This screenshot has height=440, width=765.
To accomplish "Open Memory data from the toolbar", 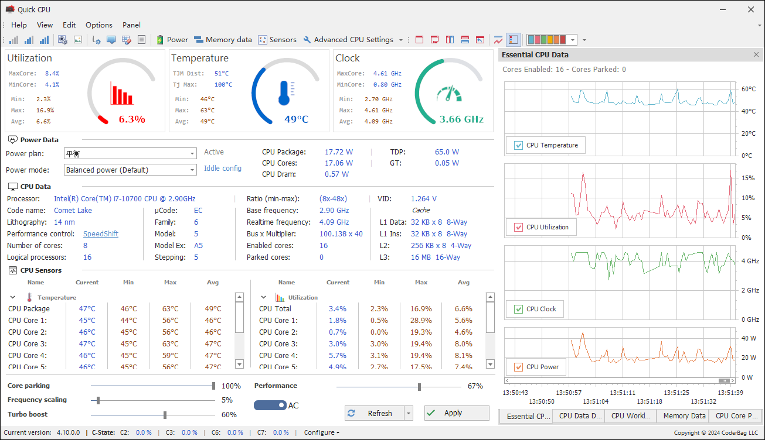I will click(223, 40).
